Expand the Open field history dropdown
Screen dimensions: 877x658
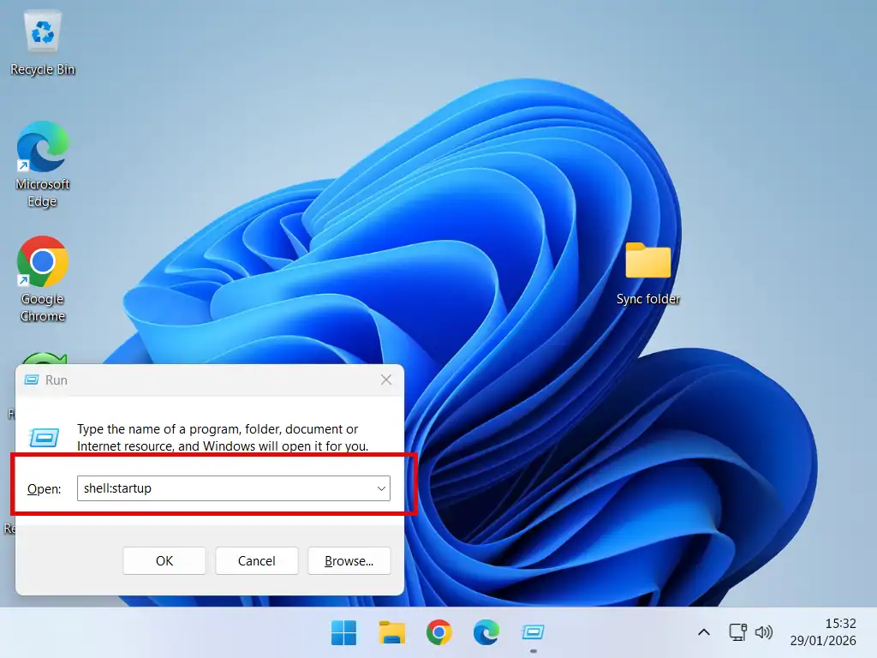380,488
